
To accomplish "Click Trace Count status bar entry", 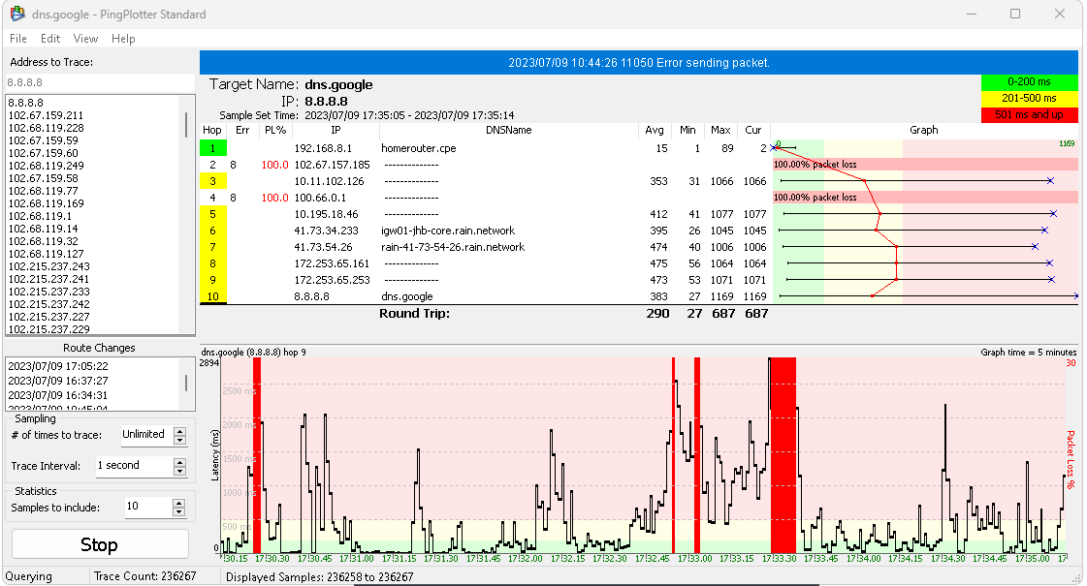I will [x=144, y=576].
